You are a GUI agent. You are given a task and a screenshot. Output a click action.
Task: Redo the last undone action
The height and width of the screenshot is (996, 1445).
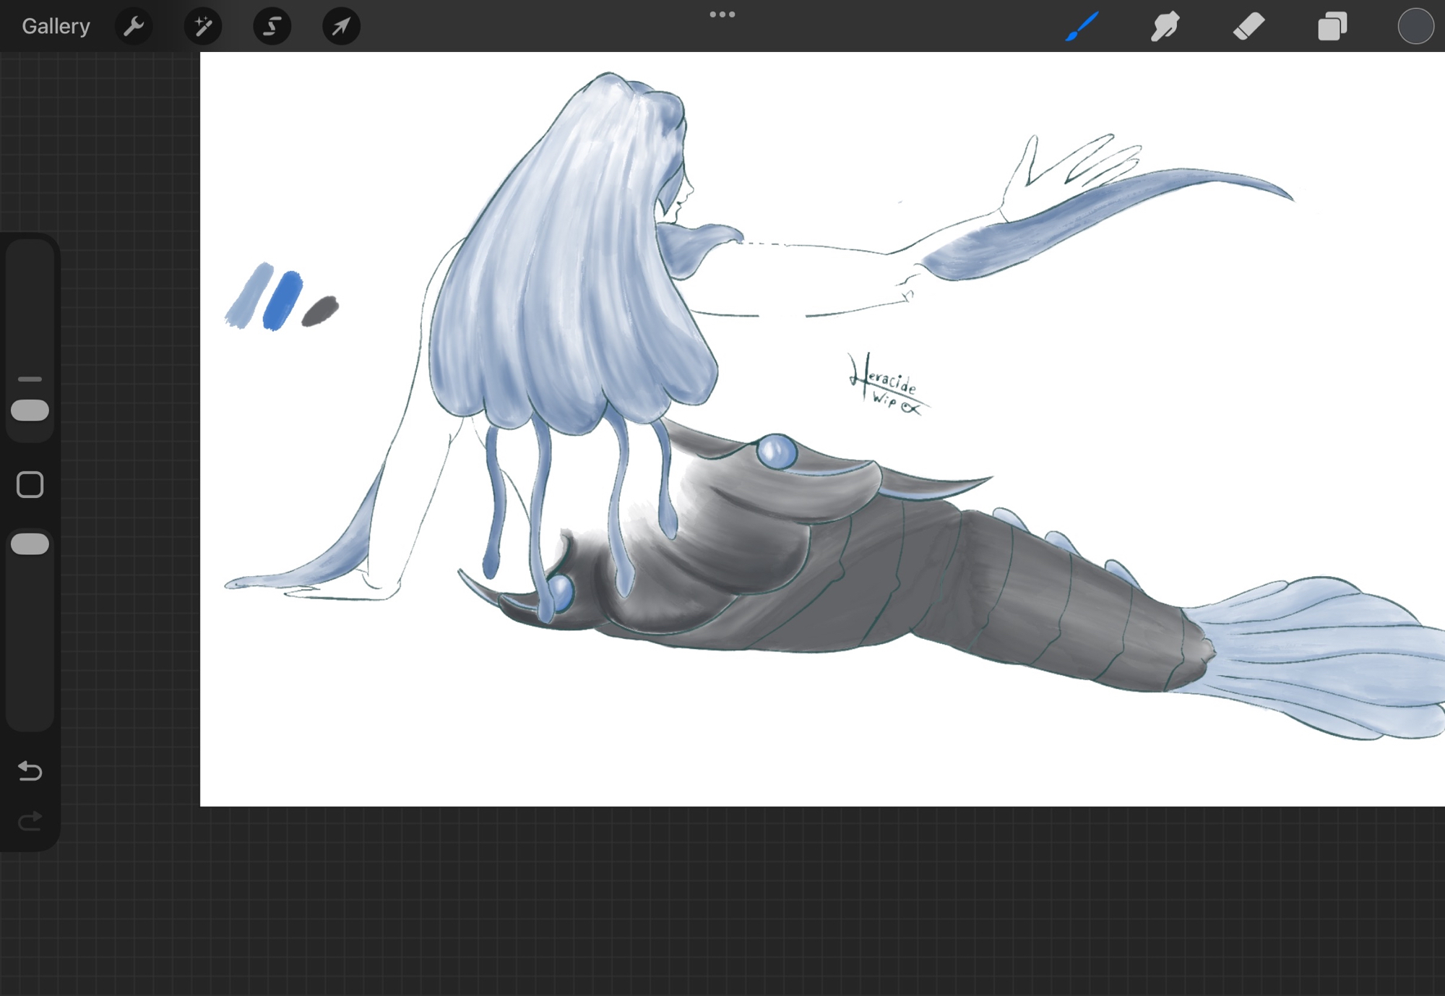pyautogui.click(x=30, y=822)
